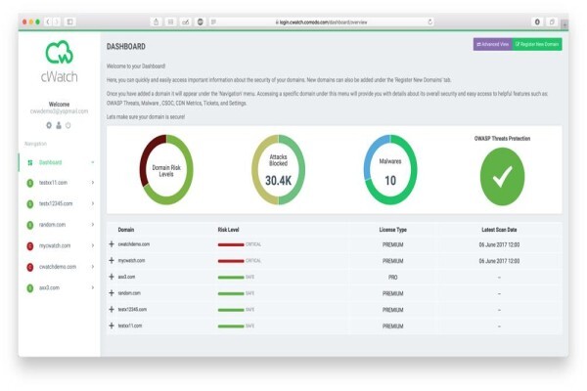Expand mycwatch.com table row plus
The width and height of the screenshot is (587, 391).
coord(112,260)
